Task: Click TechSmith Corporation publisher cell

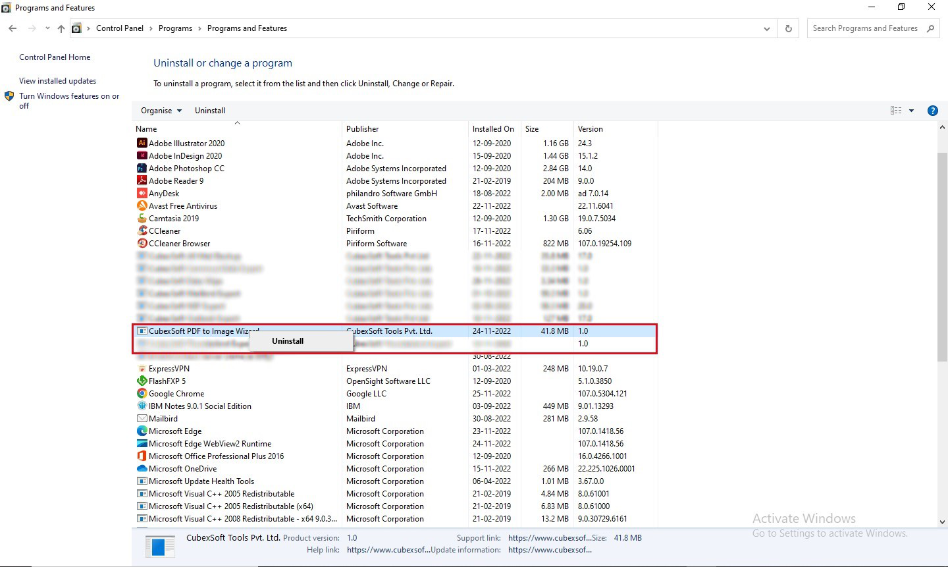Action: pos(386,218)
